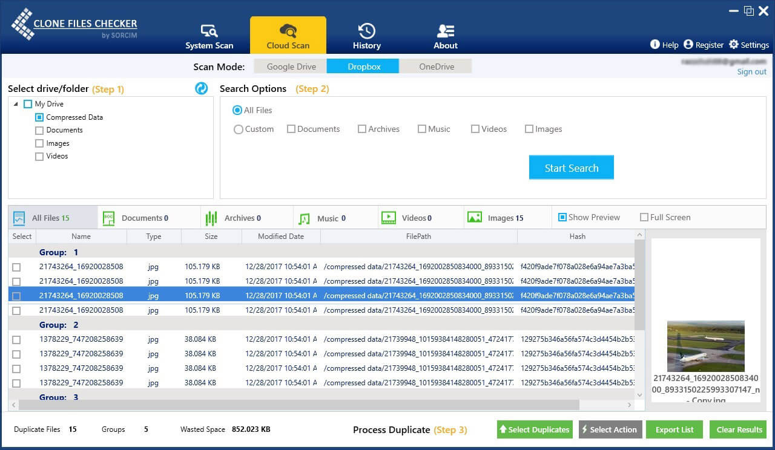The height and width of the screenshot is (450, 775).
Task: Select the All Files radio option
Action: 238,110
